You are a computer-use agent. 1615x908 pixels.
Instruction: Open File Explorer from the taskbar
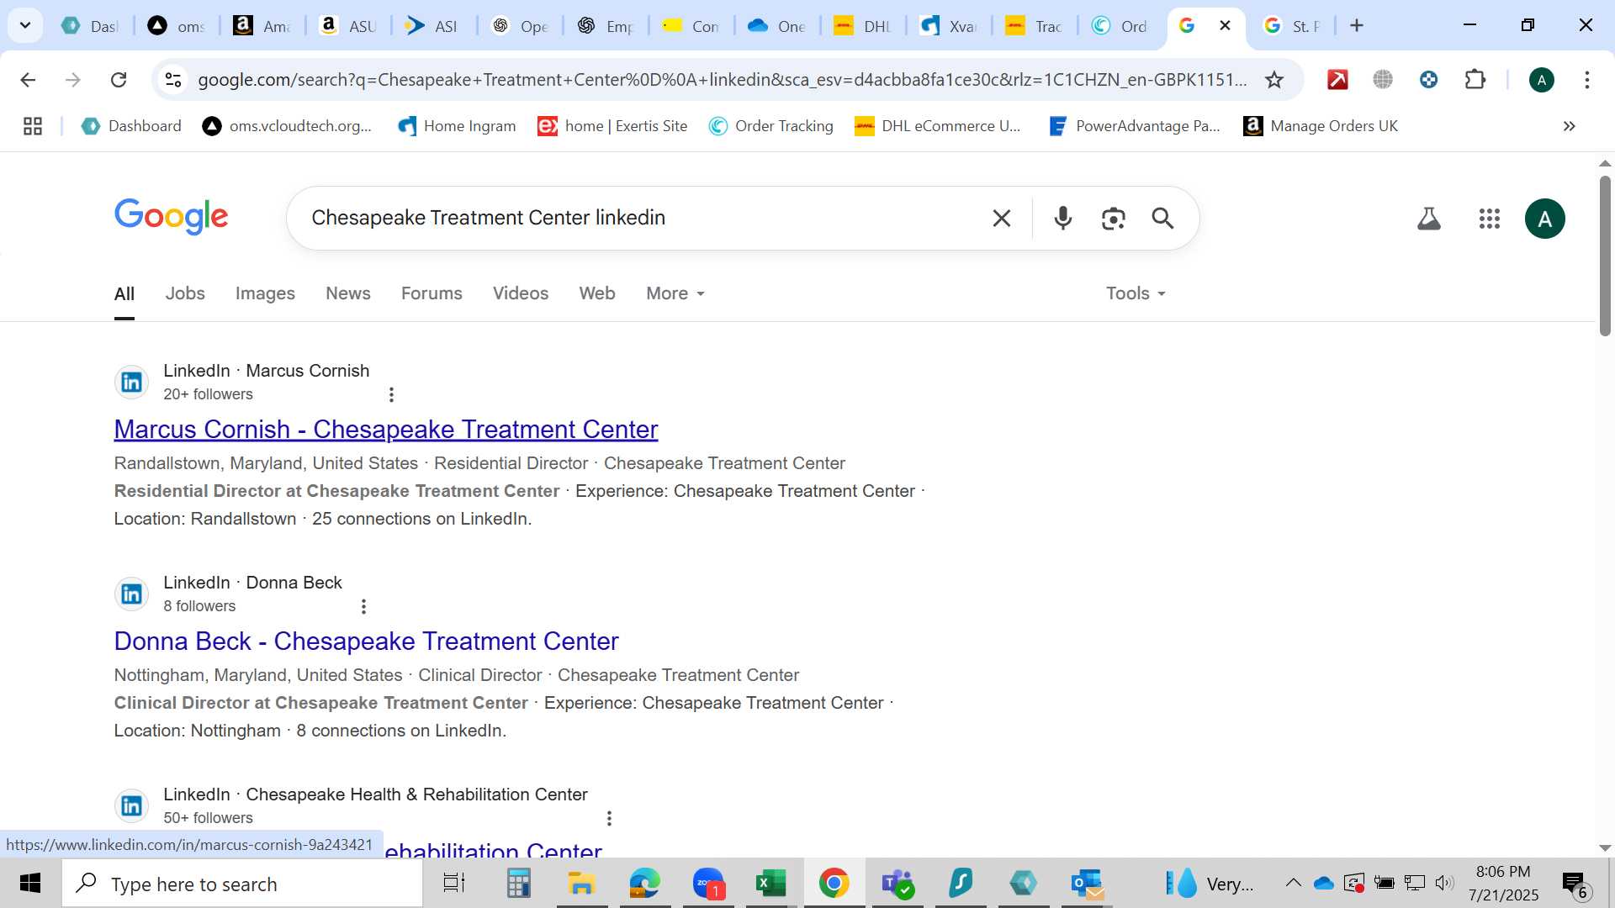click(x=581, y=884)
